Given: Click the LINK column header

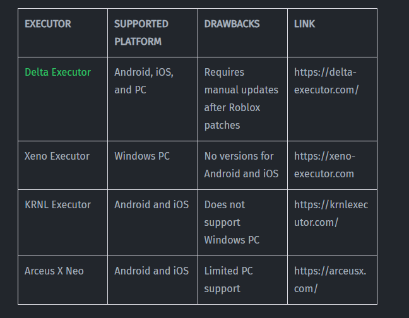Looking at the screenshot, I should pyautogui.click(x=304, y=24).
